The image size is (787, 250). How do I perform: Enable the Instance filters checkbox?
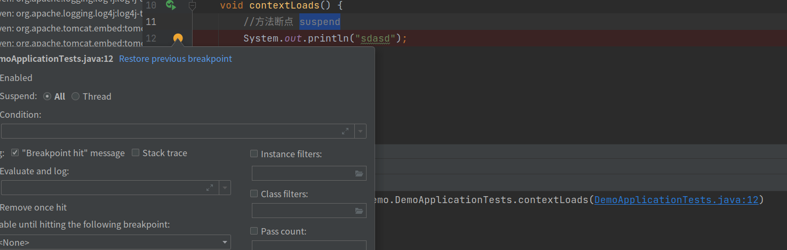(254, 154)
